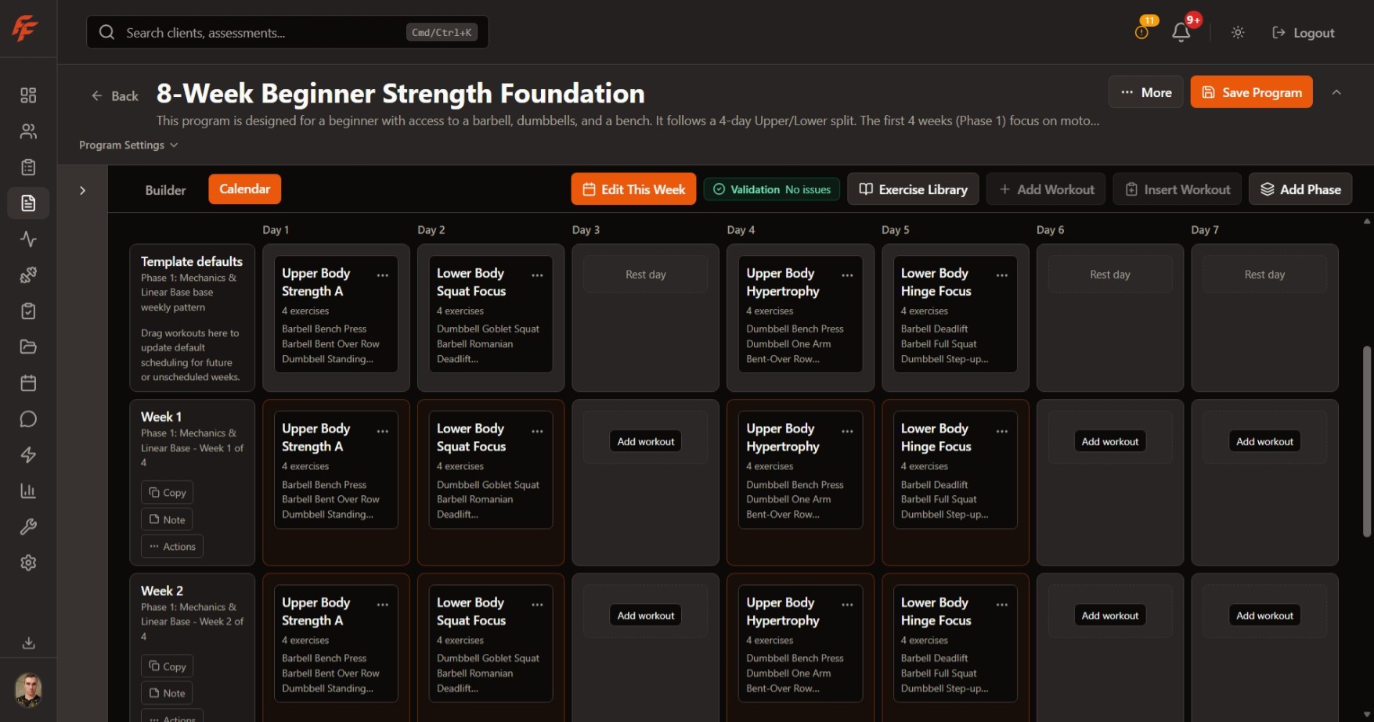Click the notifications bell with 9+ badge
The height and width of the screenshot is (722, 1374).
click(1181, 32)
